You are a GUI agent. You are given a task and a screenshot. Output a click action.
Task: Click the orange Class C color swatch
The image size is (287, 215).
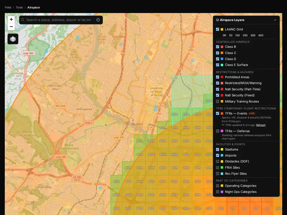click(222, 53)
